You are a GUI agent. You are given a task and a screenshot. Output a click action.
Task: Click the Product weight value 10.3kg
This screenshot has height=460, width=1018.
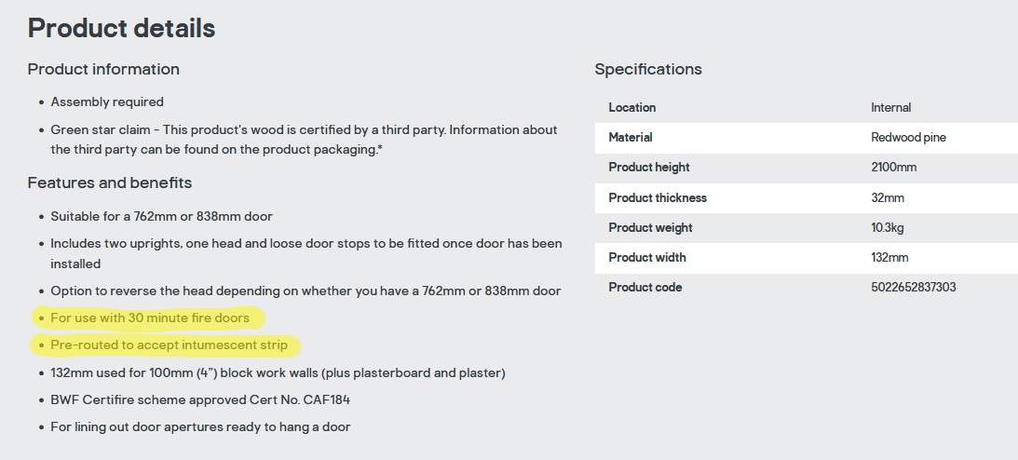[888, 227]
